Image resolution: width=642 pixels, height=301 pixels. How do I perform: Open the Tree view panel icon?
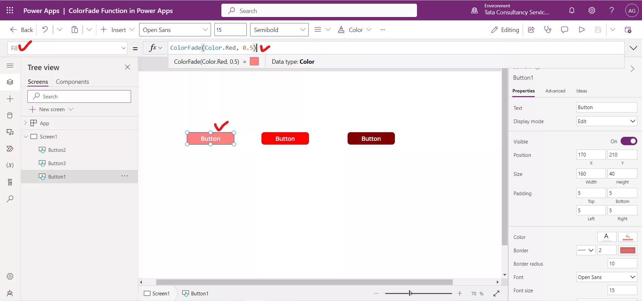[x=10, y=82]
